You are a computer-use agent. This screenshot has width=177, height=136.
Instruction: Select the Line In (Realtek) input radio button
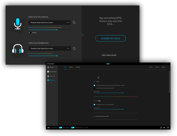tap(94, 88)
